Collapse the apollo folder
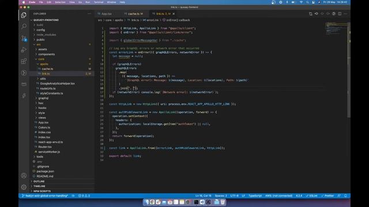369x207 pixels. pos(44,64)
